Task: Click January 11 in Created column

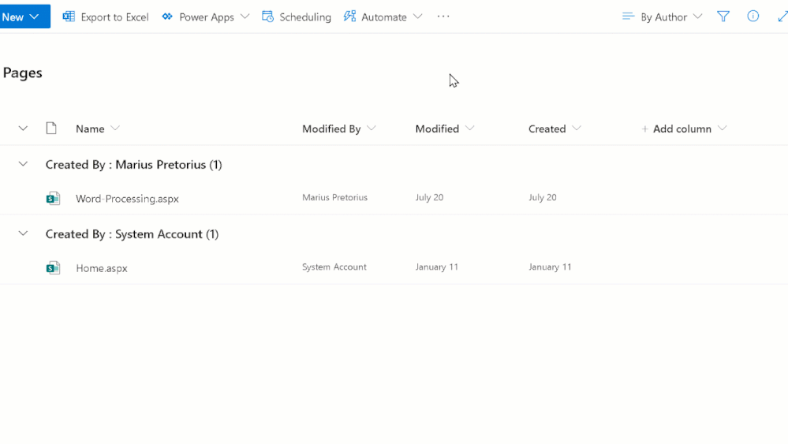Action: pos(550,267)
